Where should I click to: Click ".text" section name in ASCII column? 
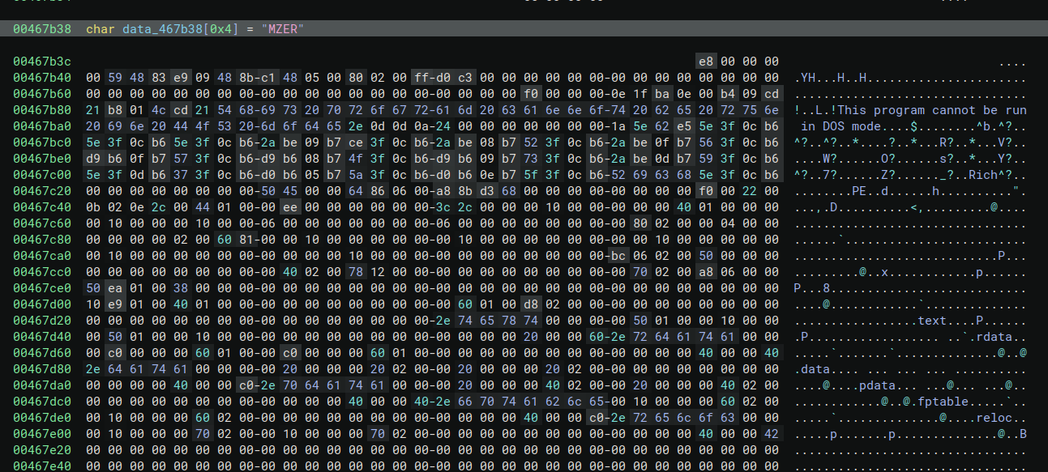pyautogui.click(x=932, y=321)
